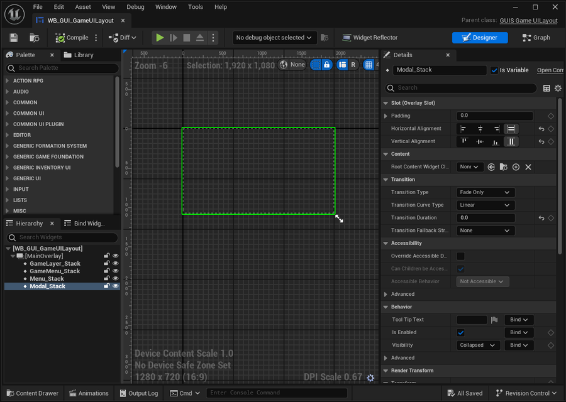Toggle dashed outlines view button
This screenshot has width=566, height=402.
pyautogui.click(x=316, y=65)
